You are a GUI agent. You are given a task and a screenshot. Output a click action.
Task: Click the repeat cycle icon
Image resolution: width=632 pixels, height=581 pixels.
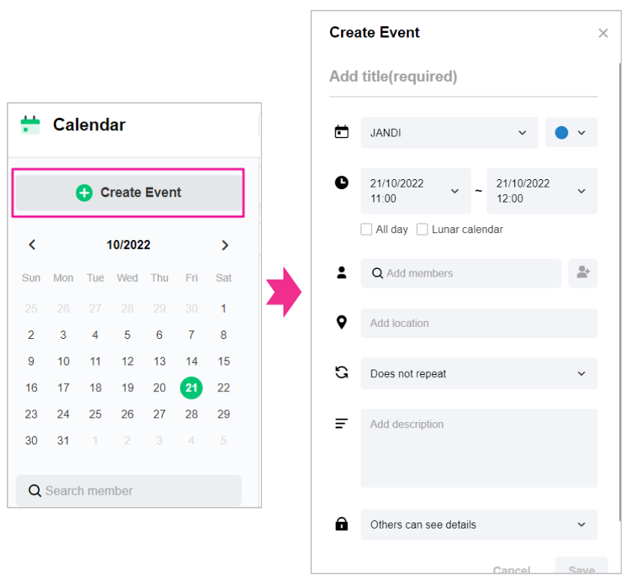point(342,373)
